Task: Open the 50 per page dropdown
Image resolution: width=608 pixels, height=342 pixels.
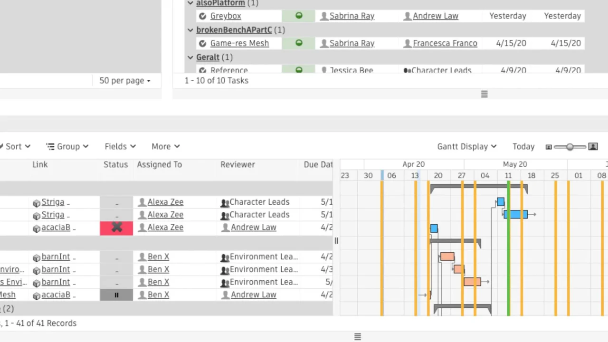Action: (125, 80)
